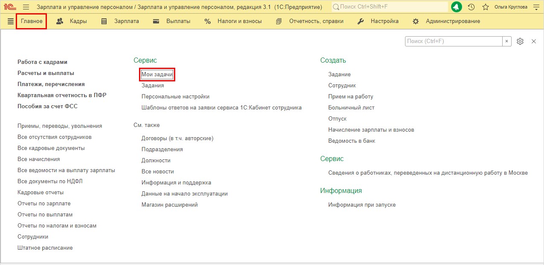544x265 pixels.
Task: Open Все ведомости на выплату зарплаты
Action: click(x=66, y=170)
